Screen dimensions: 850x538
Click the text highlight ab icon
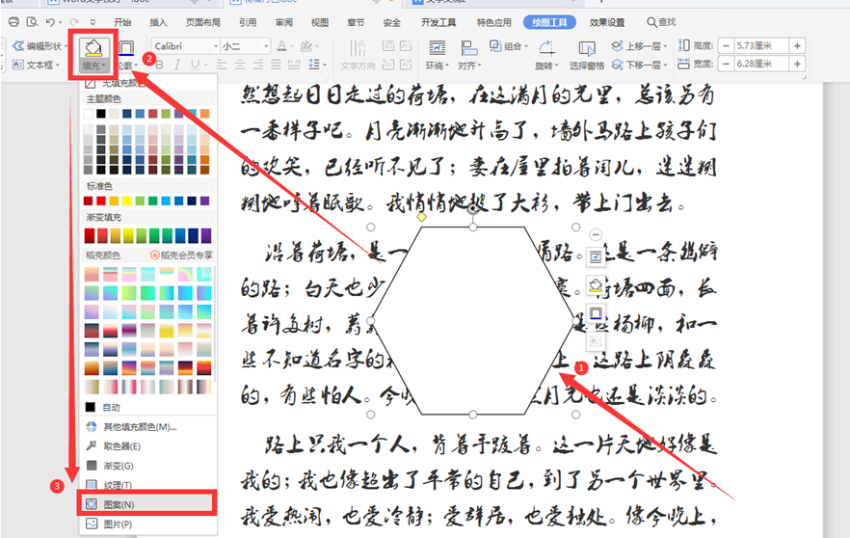coord(306,46)
